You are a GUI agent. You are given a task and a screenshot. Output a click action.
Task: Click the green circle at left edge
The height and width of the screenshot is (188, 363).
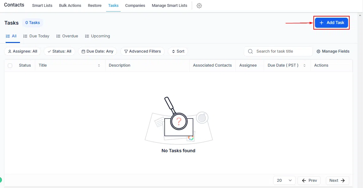point(1,180)
